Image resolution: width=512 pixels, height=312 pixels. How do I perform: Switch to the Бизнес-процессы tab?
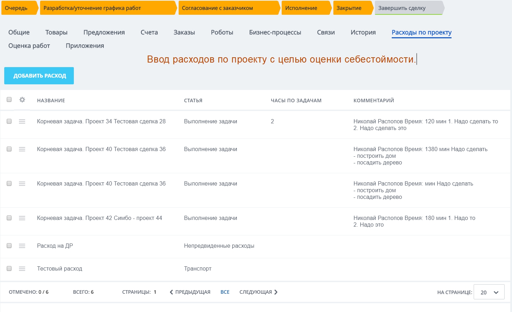[275, 32]
